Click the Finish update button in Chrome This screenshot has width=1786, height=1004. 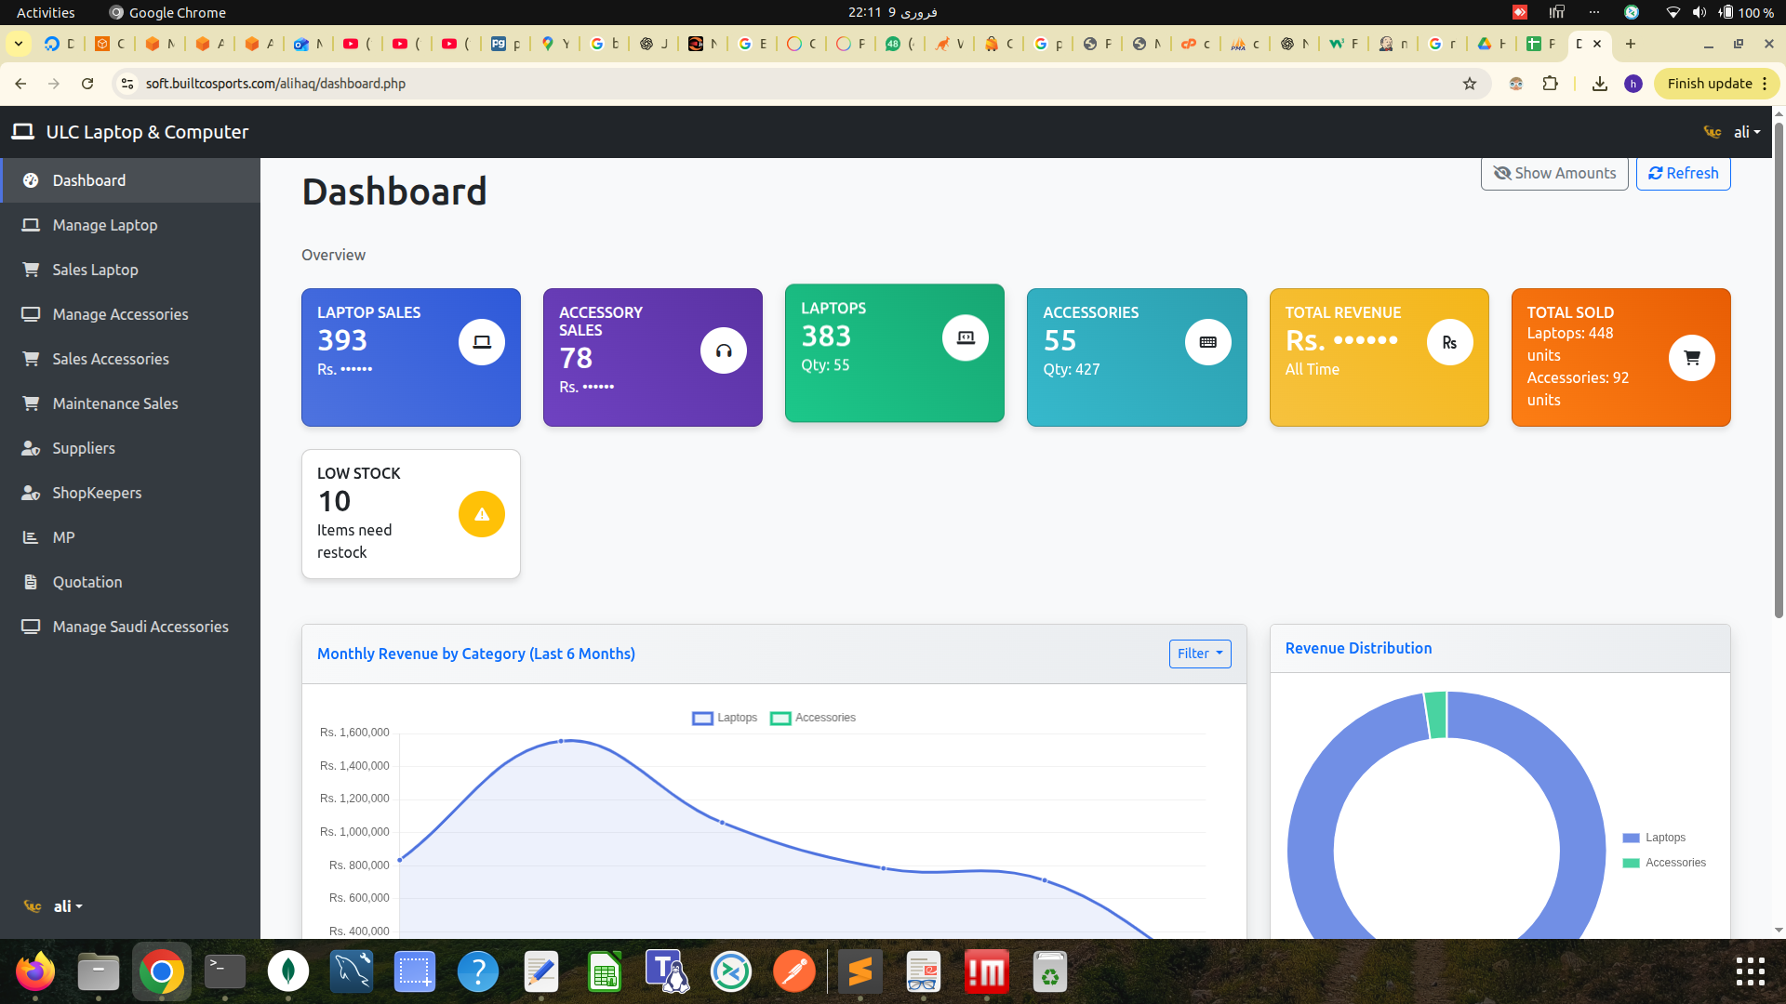(x=1709, y=83)
